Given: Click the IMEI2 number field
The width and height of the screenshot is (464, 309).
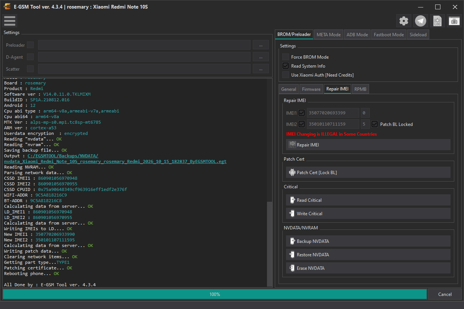Looking at the screenshot, I should [x=333, y=124].
